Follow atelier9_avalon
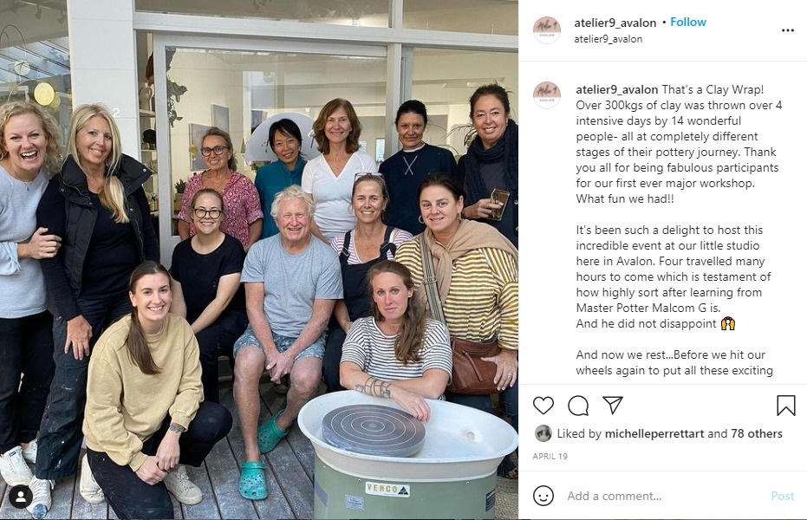 688,23
